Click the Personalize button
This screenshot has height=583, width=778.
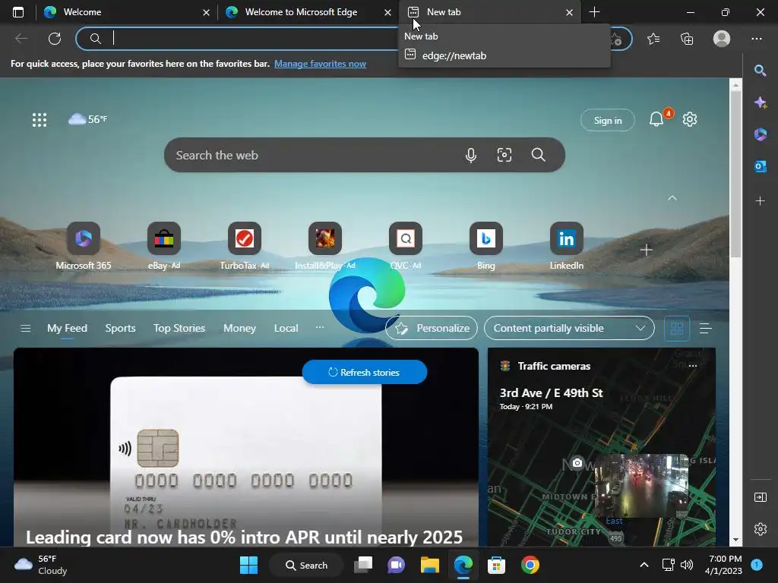click(432, 328)
